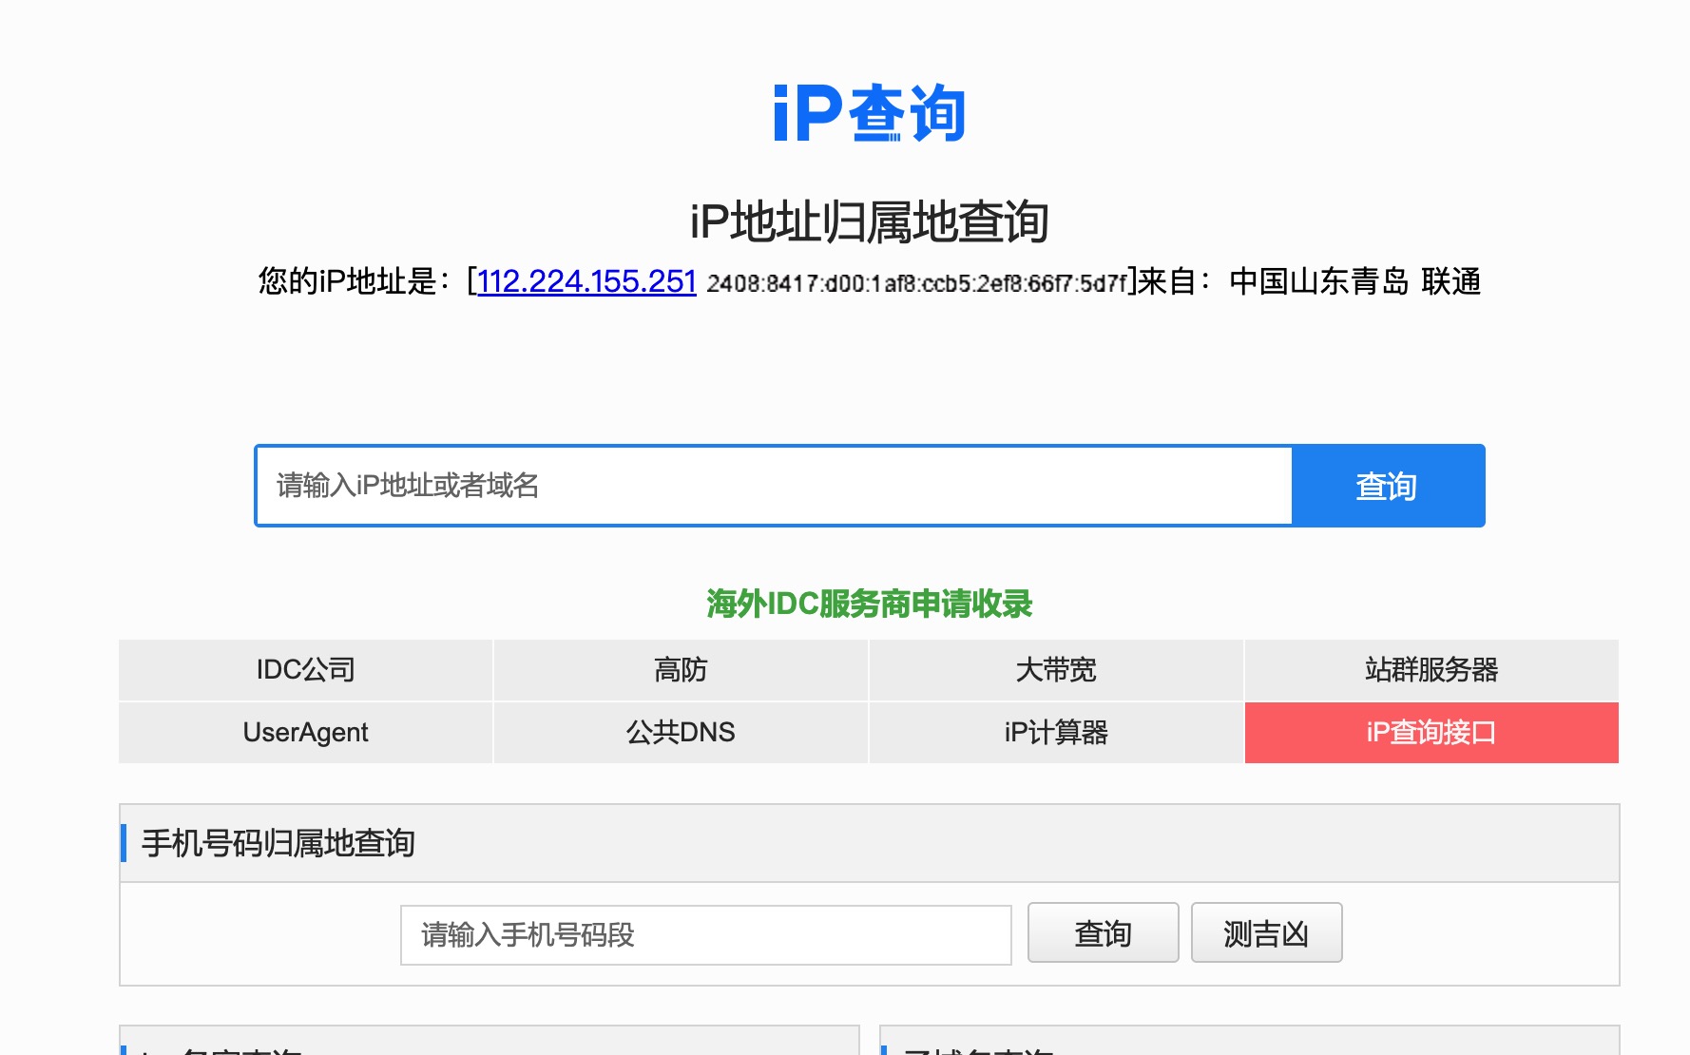Click the 测吉凶 button
Screen dimensions: 1690x1055
1266,933
